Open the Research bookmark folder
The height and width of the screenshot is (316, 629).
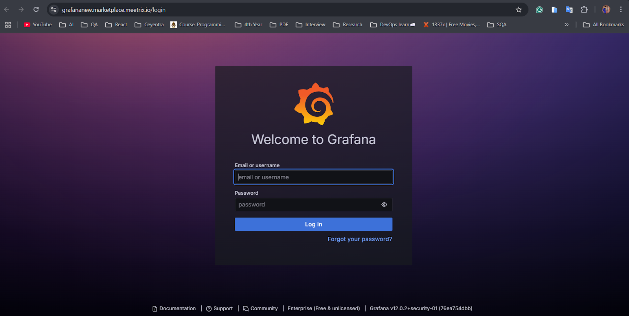coord(348,25)
